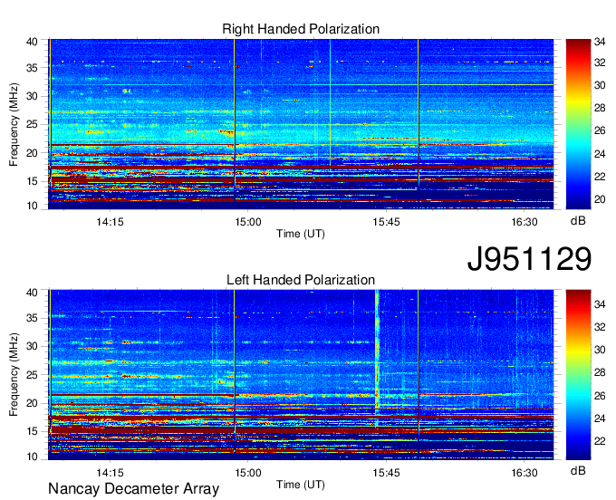
Task: Click the 30 MHz tick on top plot
Action: pyautogui.click(x=32, y=96)
